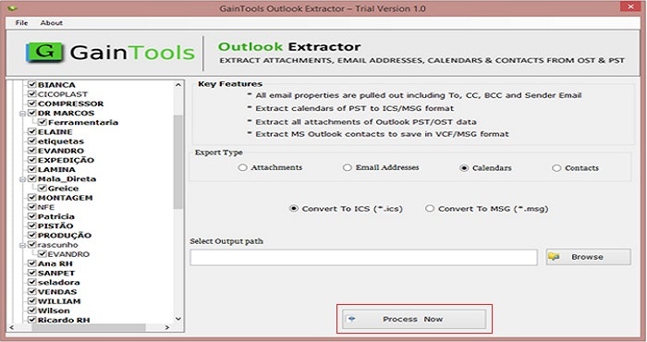Uncheck the DR MARCOS folder checkbox
The width and height of the screenshot is (647, 342).
(x=32, y=113)
